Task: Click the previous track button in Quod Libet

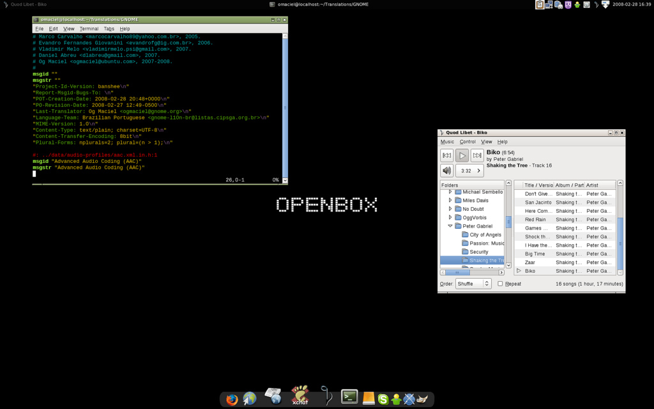Action: 446,155
